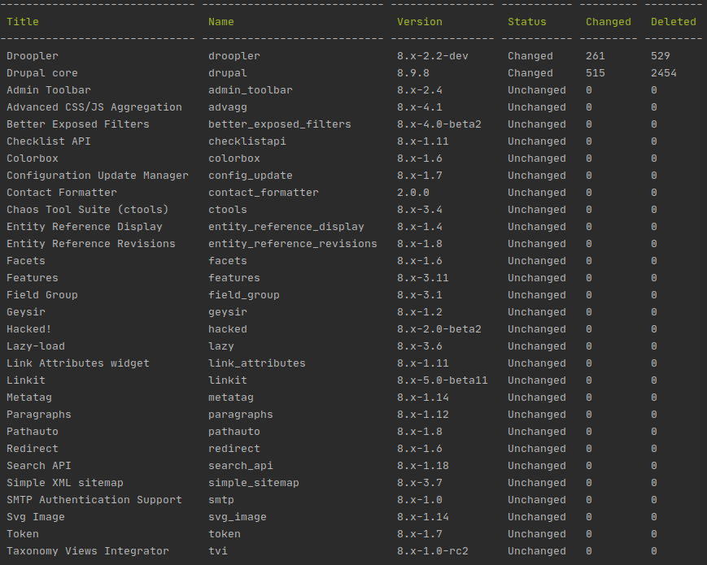Select the Linkit title
Screen dimensions: 707x565
click(26, 381)
